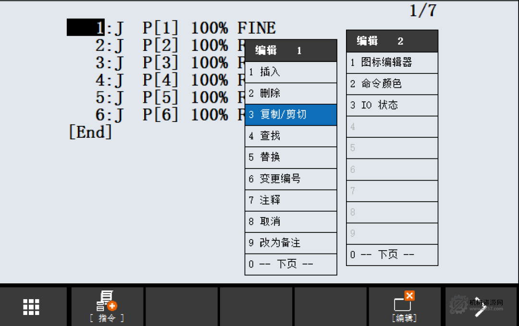The image size is (519, 326).
Task: Select 命令颜色 in 编辑 2
Action: (x=392, y=84)
